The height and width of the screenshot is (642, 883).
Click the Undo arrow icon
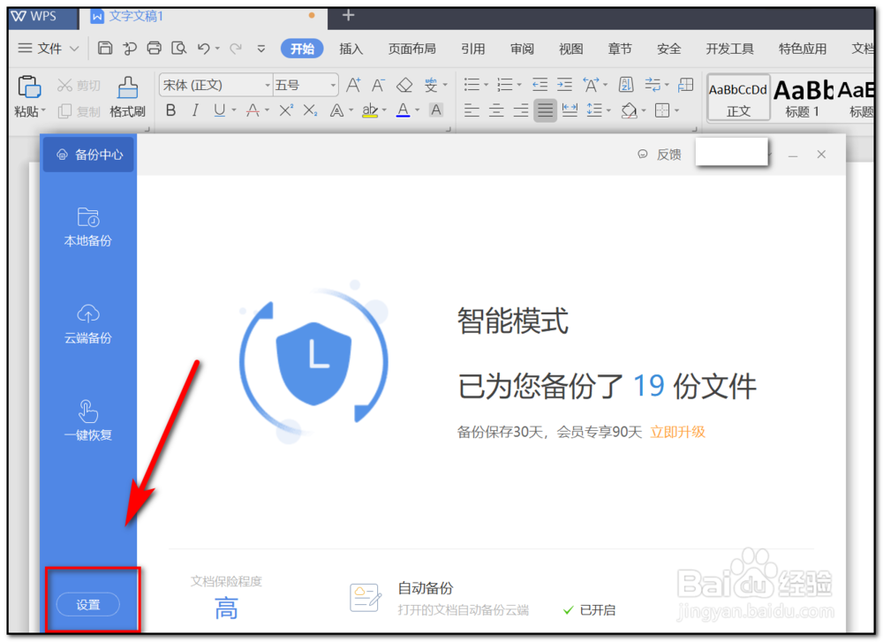[x=203, y=49]
